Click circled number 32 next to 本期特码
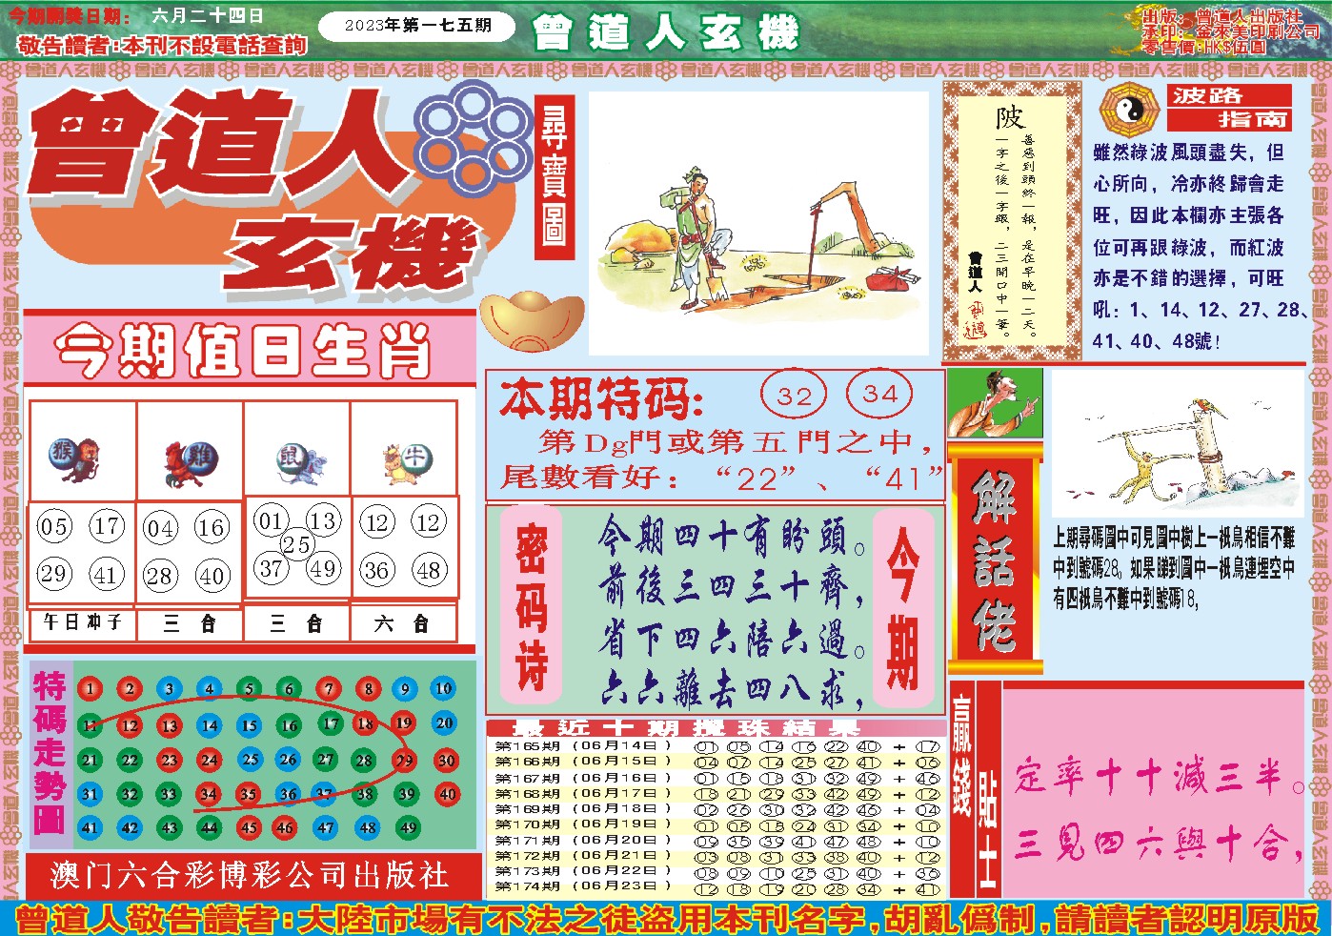The image size is (1332, 936). tap(794, 396)
